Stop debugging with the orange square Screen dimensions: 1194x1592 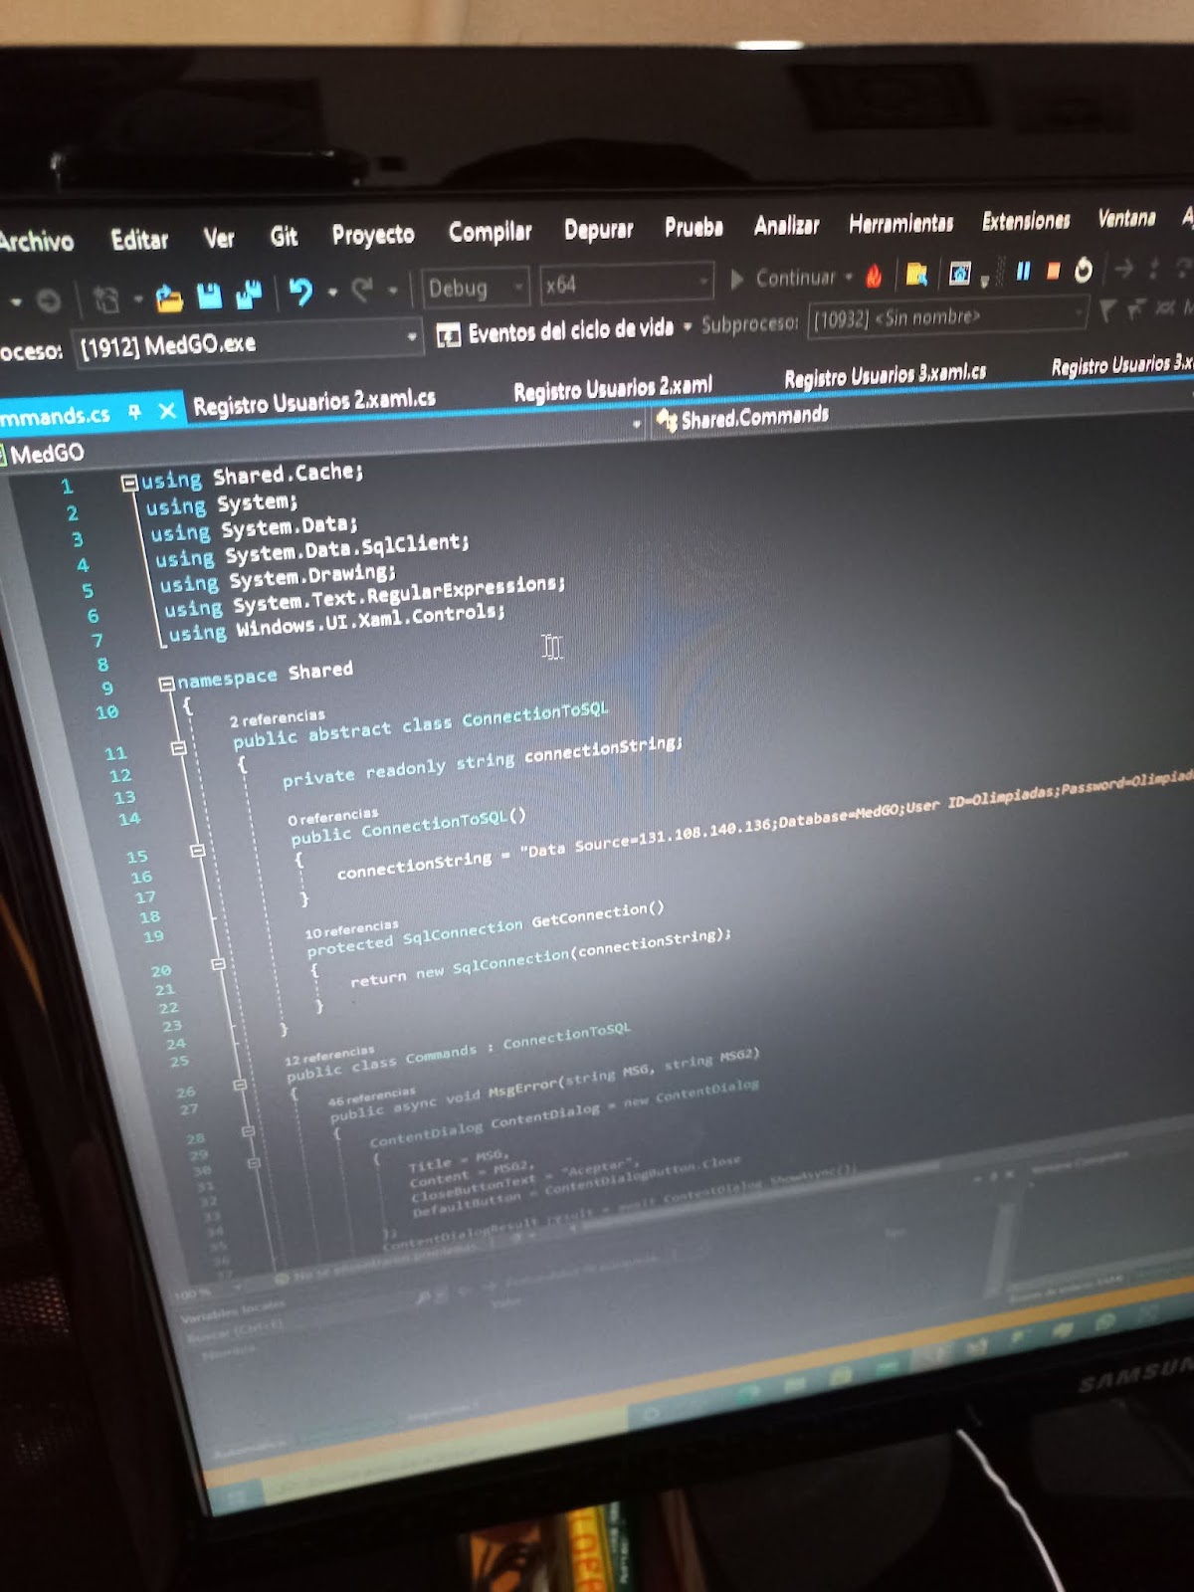[1053, 271]
